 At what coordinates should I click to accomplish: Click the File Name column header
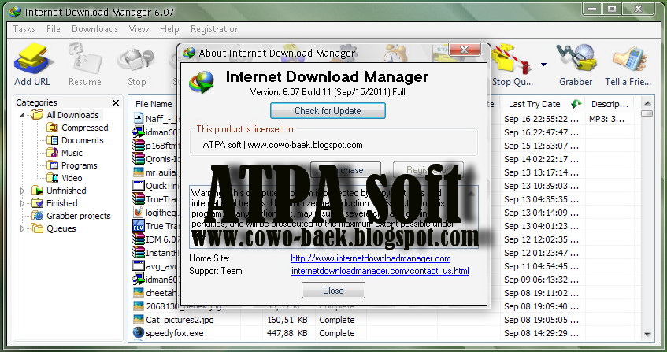(154, 104)
